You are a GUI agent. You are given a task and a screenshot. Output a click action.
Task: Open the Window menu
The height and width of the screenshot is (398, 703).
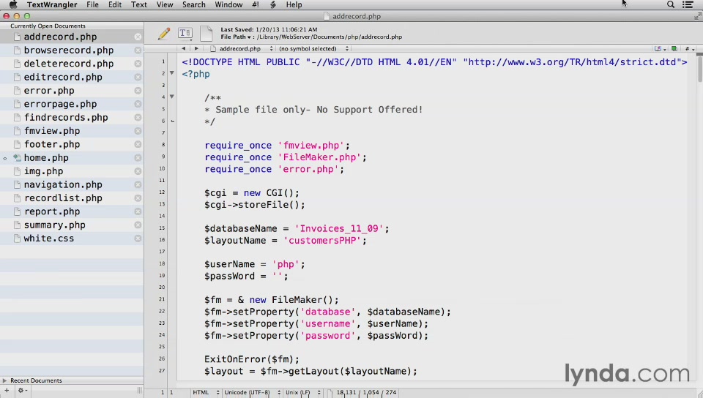click(x=228, y=4)
